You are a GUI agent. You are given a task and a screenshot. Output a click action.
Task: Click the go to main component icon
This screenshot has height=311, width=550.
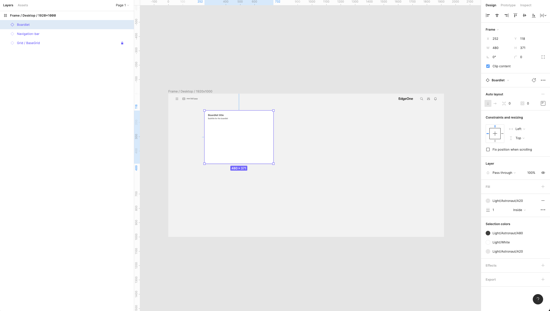(x=534, y=80)
